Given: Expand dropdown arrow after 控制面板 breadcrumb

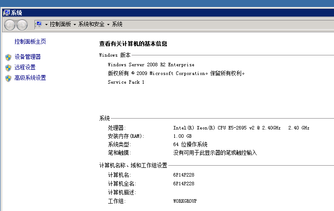Looking at the screenshot, I should tap(75, 25).
